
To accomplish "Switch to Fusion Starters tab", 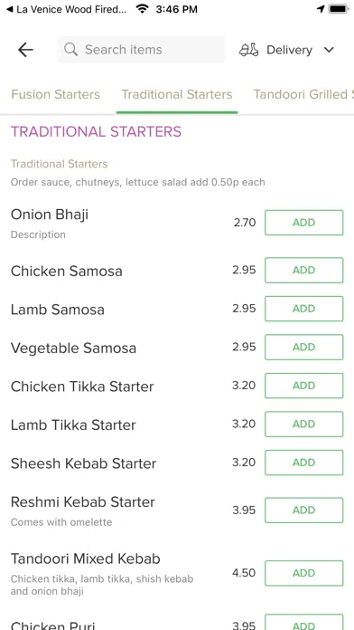I will [x=55, y=94].
